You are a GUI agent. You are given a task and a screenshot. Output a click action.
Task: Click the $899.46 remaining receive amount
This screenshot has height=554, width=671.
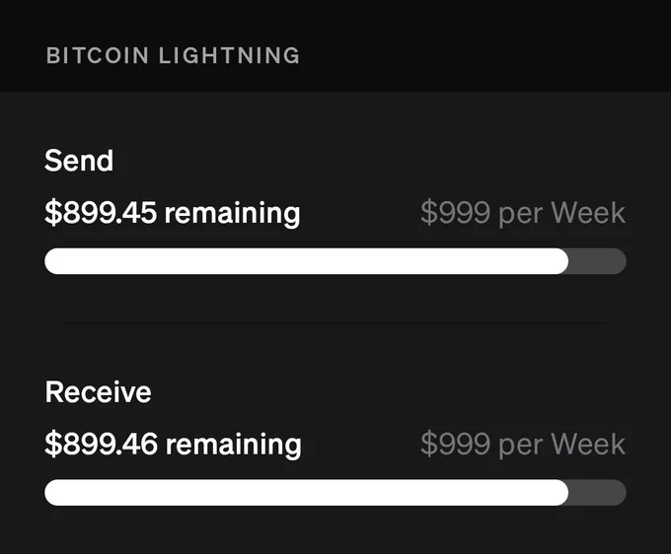(x=173, y=445)
